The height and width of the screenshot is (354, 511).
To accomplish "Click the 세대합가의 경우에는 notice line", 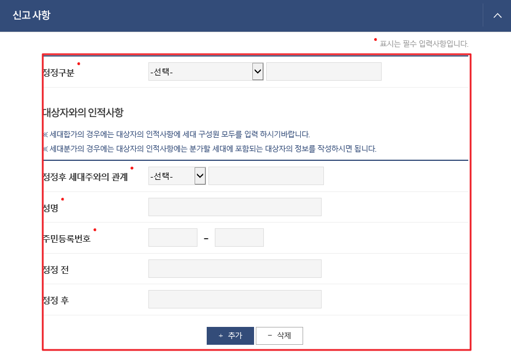I will click(x=176, y=134).
